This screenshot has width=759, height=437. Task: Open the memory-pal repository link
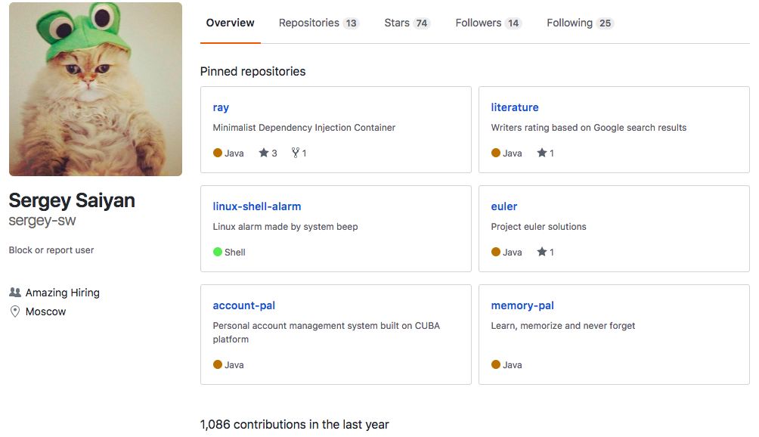522,305
